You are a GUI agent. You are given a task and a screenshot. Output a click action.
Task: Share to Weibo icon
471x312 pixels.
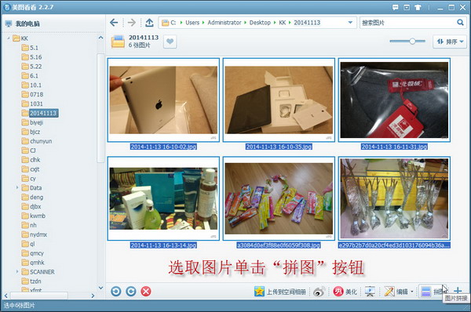pos(319,292)
